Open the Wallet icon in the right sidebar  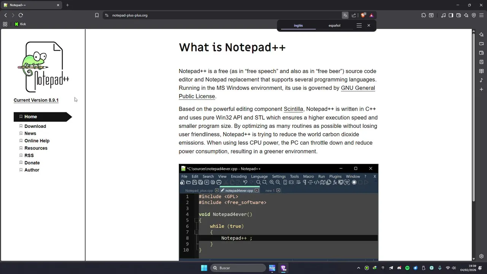point(481,53)
